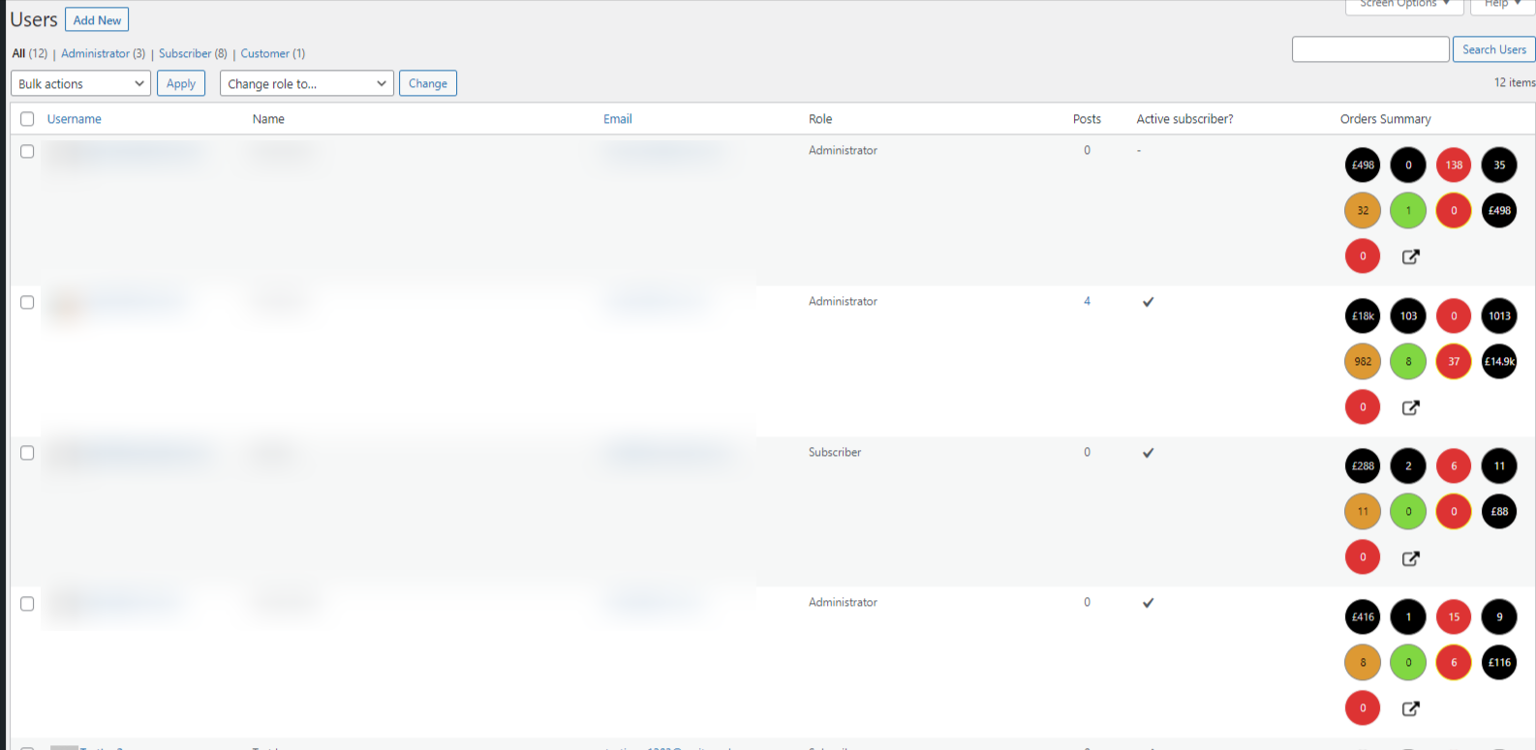Click the black 2 badge in £288 row
1536x750 pixels.
click(1408, 465)
